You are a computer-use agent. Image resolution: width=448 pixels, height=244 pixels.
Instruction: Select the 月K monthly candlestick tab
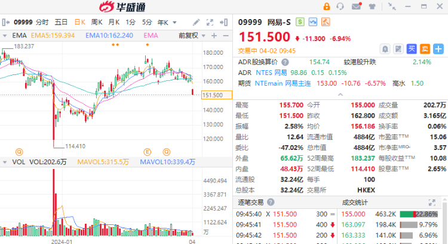[113, 22]
